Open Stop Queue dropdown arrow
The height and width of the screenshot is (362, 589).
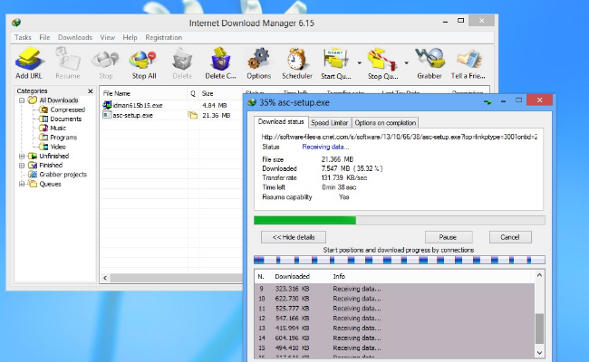[x=406, y=63]
